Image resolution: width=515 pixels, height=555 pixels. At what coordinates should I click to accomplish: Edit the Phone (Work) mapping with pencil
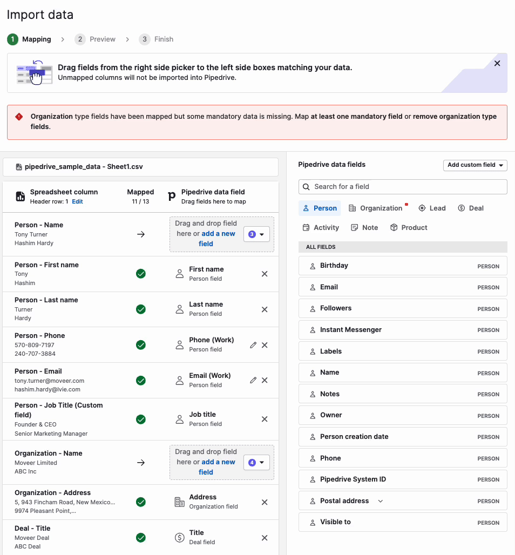click(253, 345)
